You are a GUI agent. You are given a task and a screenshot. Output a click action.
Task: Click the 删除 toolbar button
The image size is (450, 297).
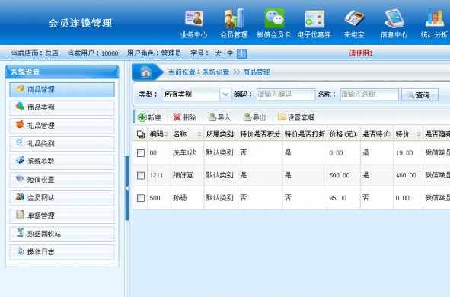coord(184,117)
